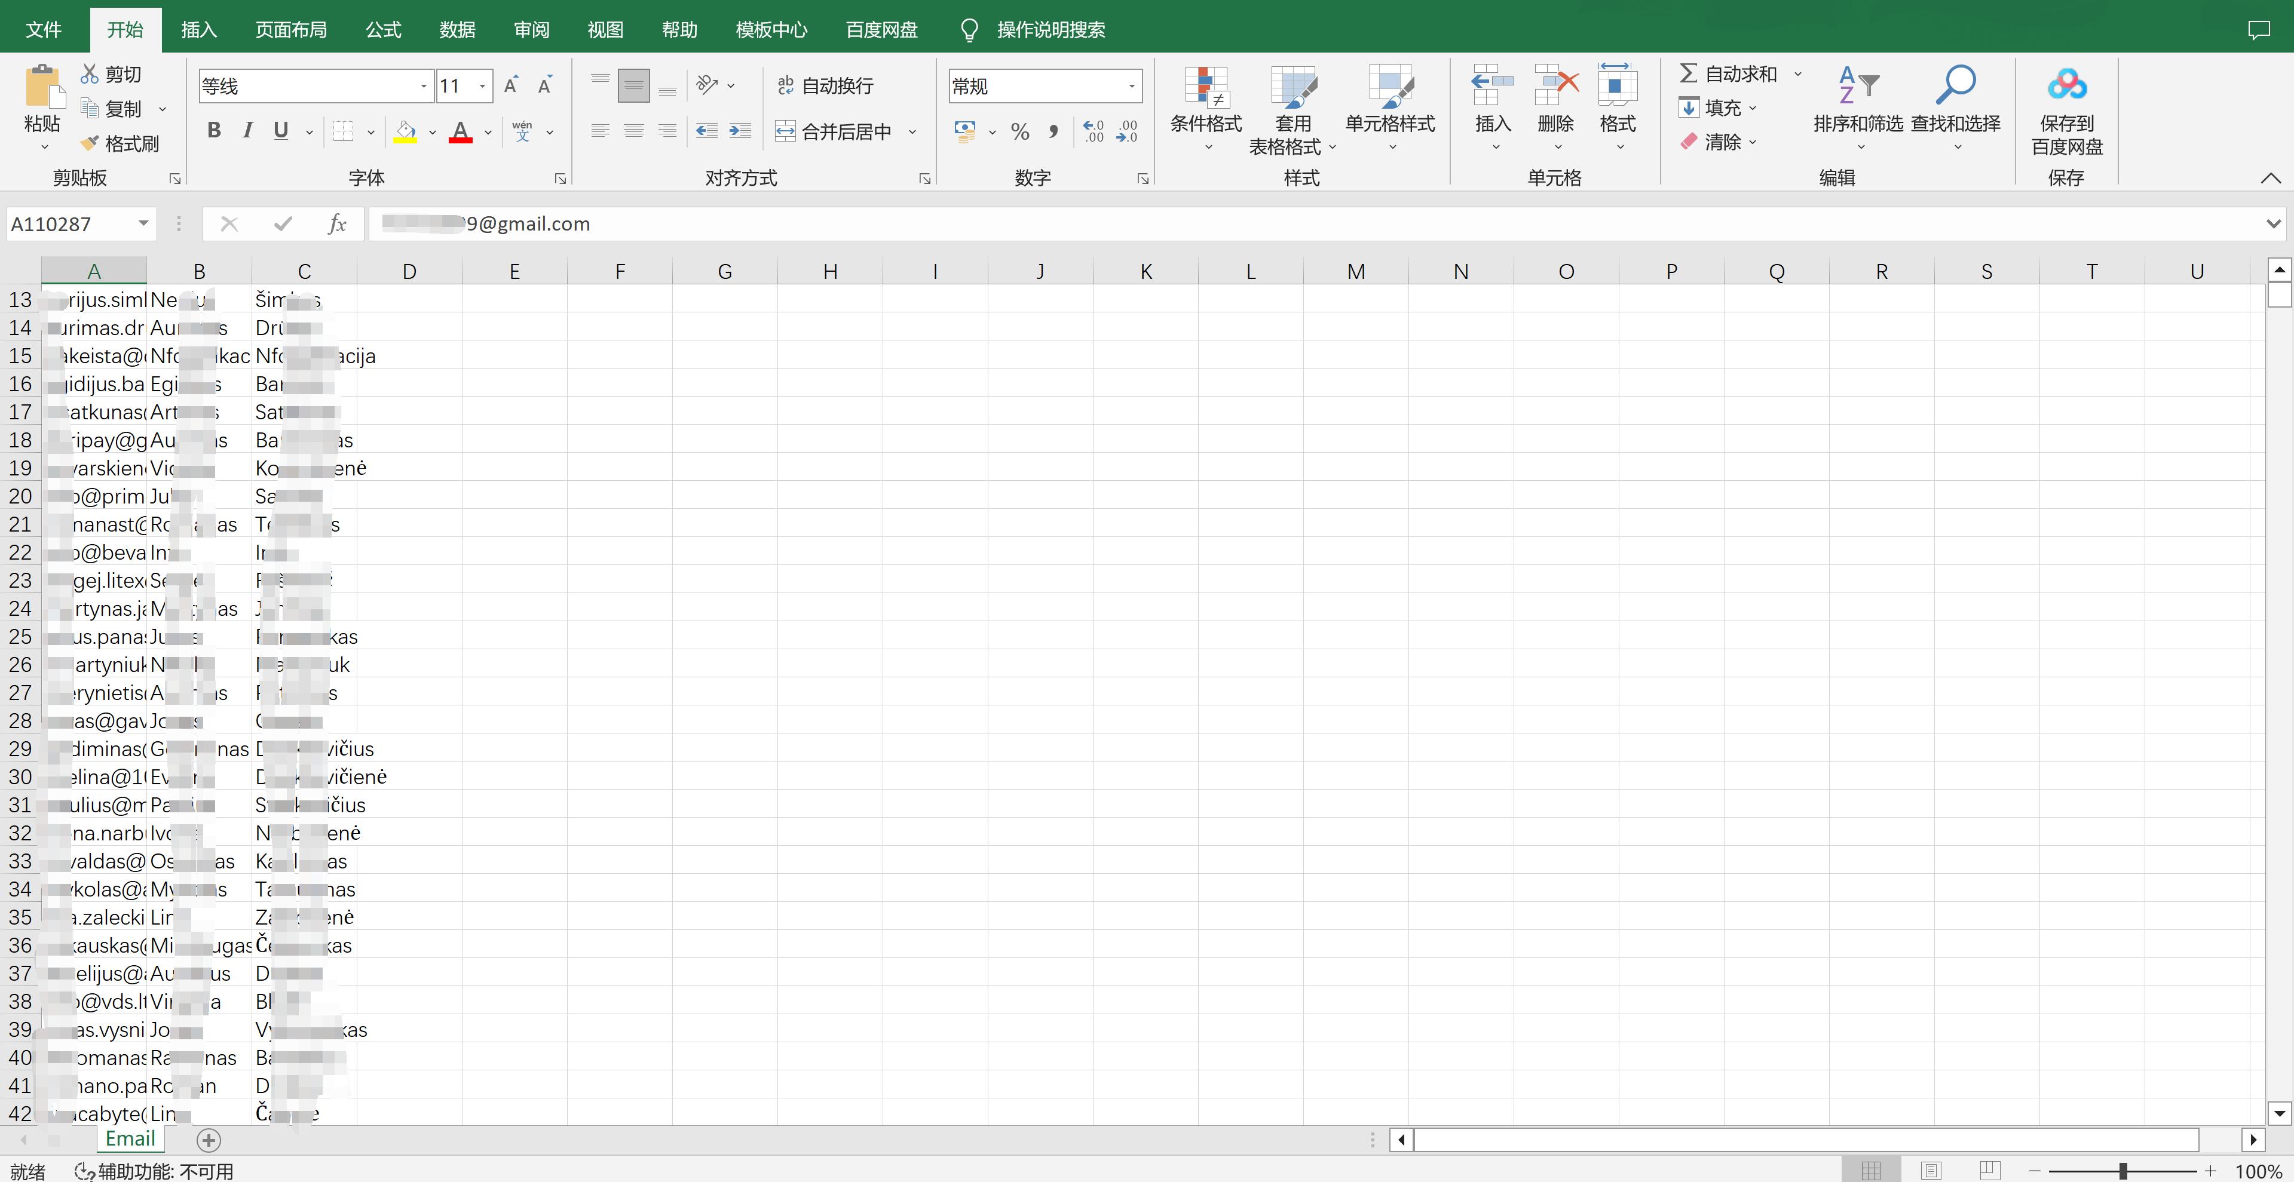
Task: Click the text orientation icon
Action: tap(707, 85)
